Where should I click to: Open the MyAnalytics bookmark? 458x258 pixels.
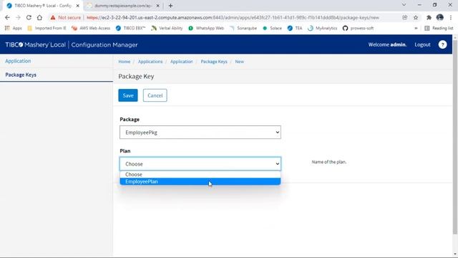323,28
